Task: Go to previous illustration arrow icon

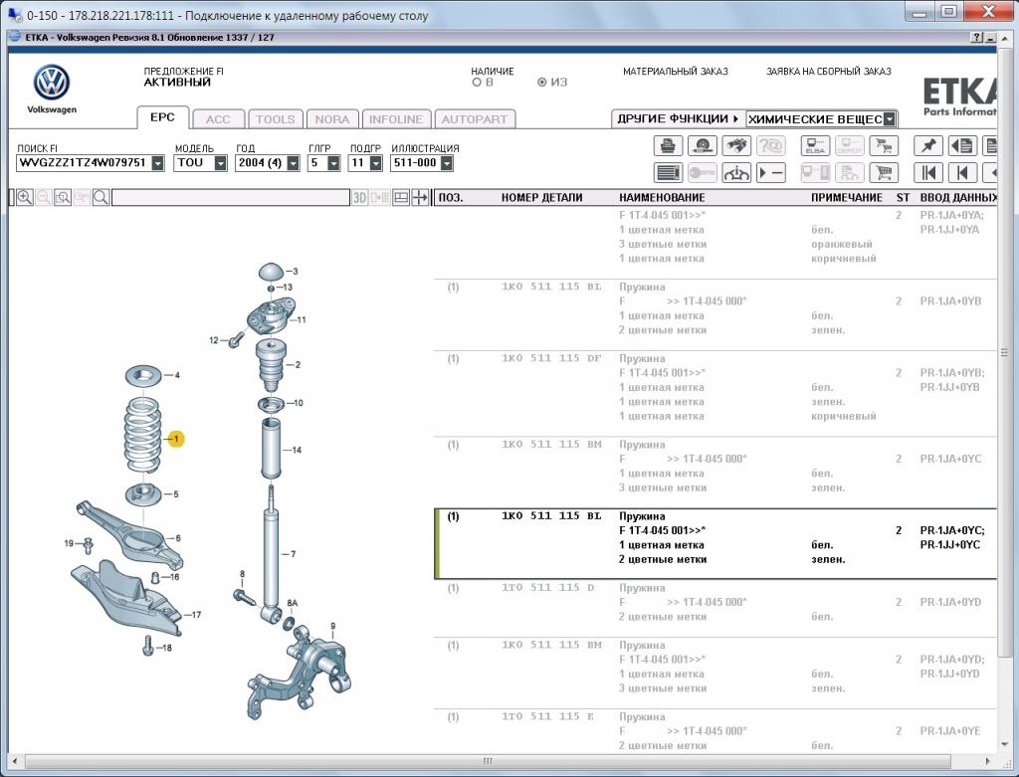Action: point(962,173)
